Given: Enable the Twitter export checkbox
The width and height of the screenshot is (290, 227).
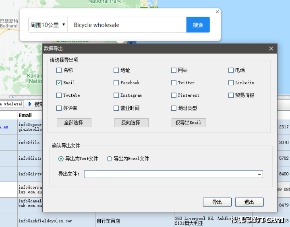Looking at the screenshot, I should 174,83.
